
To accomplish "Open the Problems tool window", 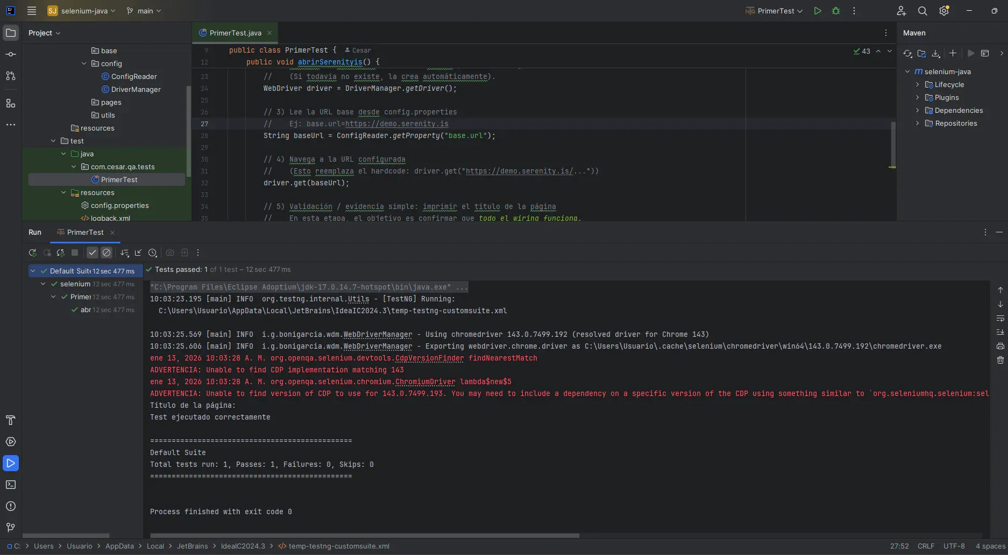I will [x=11, y=506].
